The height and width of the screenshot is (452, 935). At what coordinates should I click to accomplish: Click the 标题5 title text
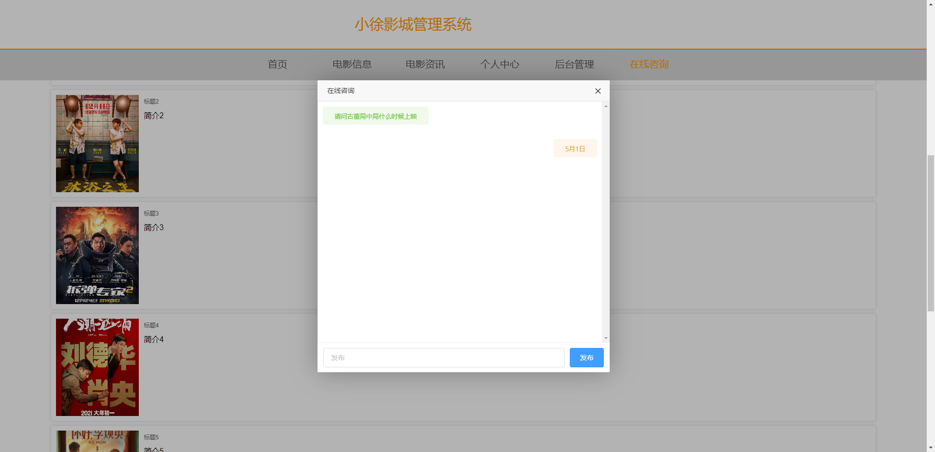(x=151, y=437)
